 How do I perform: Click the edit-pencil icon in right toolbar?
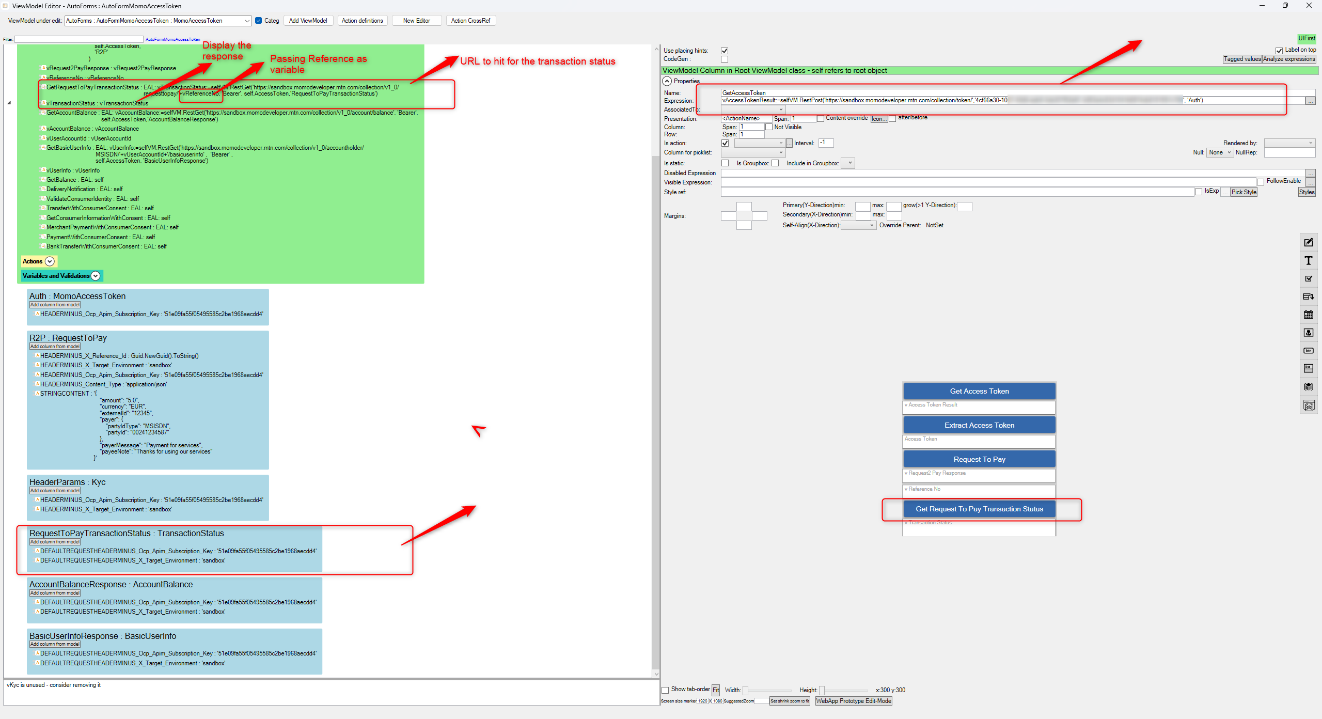pos(1308,243)
